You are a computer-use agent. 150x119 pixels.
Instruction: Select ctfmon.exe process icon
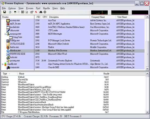point(8,31)
